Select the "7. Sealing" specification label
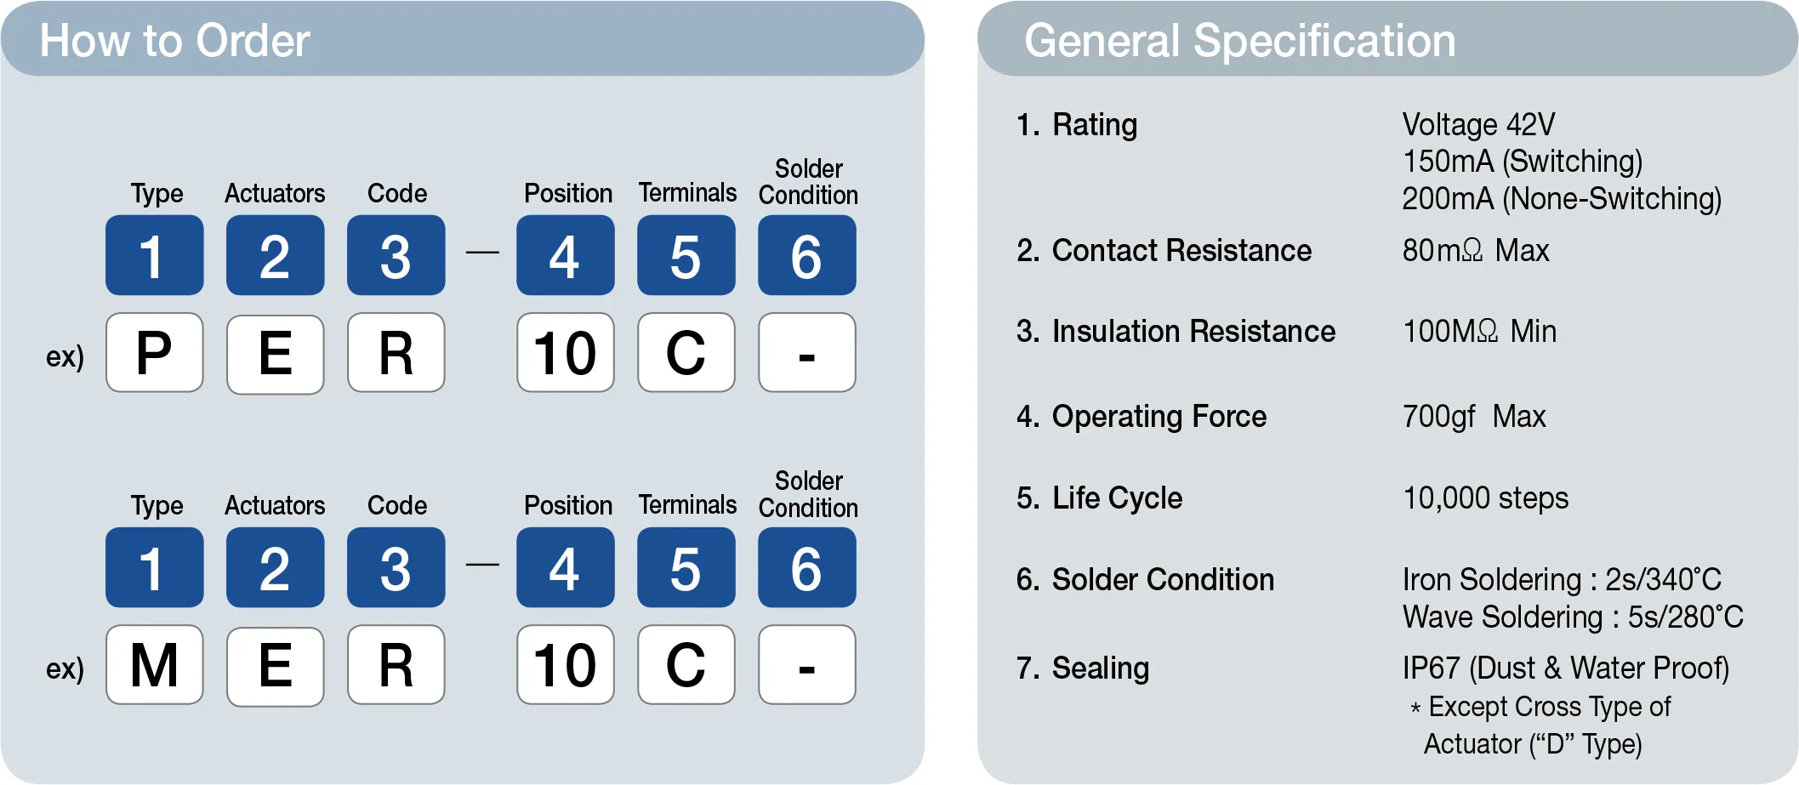The width and height of the screenshot is (1799, 785). pyautogui.click(x=1082, y=668)
